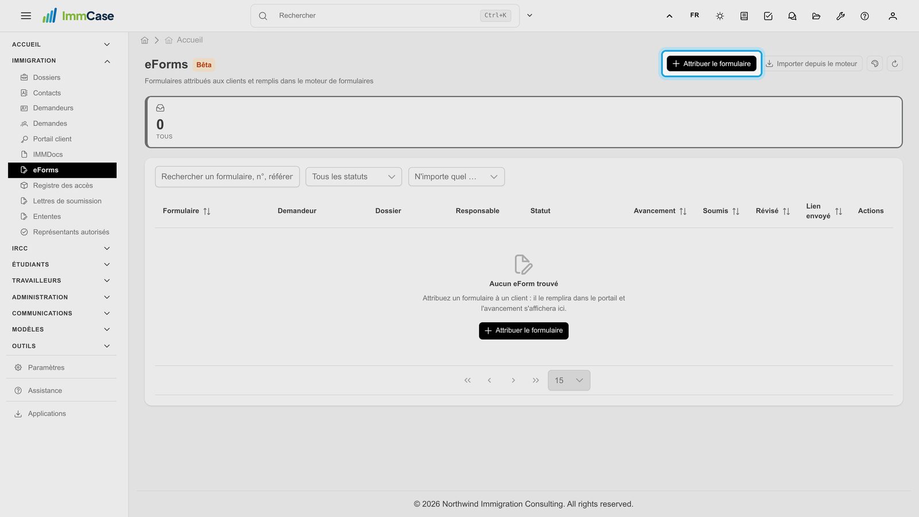The height and width of the screenshot is (517, 919).
Task: Click the Accueil breadcrumb link
Action: click(190, 40)
